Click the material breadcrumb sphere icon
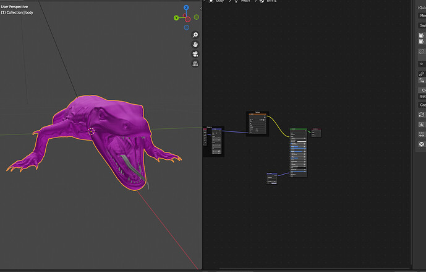The width and height of the screenshot is (426, 272). [262, 1]
